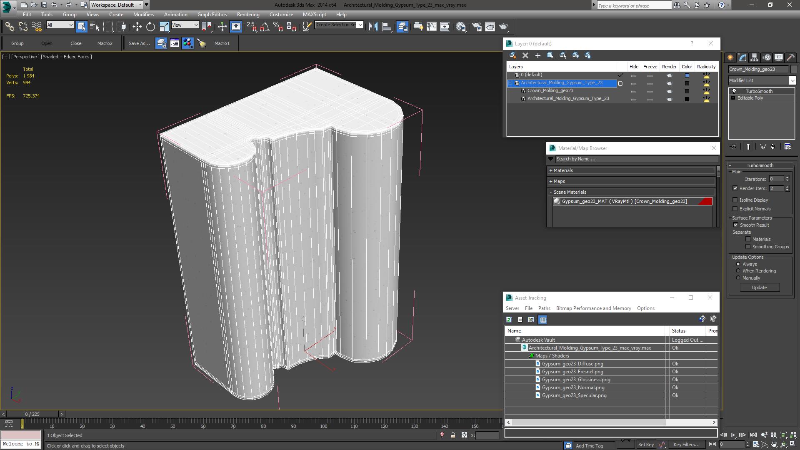Open the Rendering menu
The image size is (800, 450).
[x=248, y=15]
